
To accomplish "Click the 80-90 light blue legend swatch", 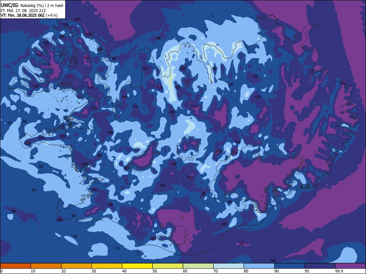I will click(259, 266).
